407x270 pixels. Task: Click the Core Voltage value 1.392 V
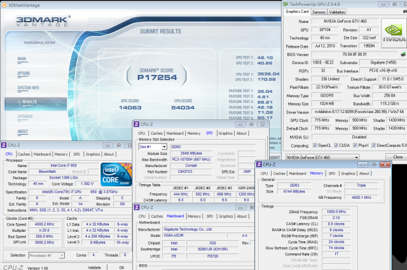[87, 184]
